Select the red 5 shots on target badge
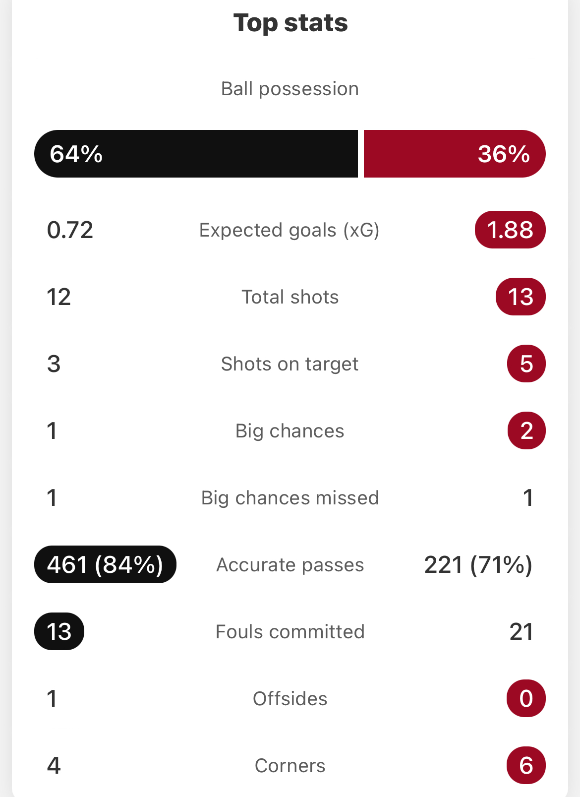This screenshot has width=580, height=797. pos(526,364)
